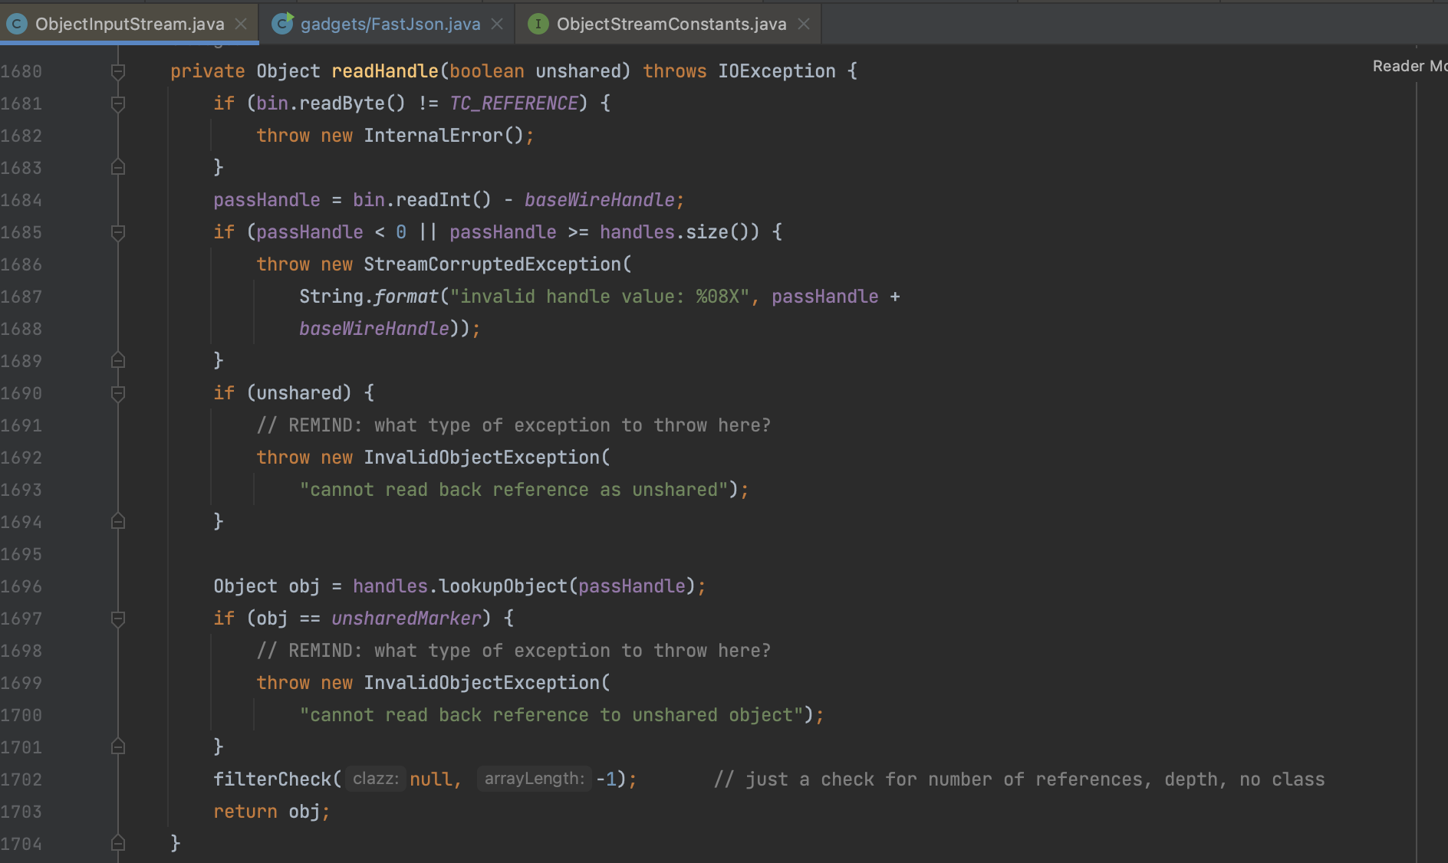Click the runnable class icon on FastJson.java tab
This screenshot has height=863, width=1448.
(283, 24)
